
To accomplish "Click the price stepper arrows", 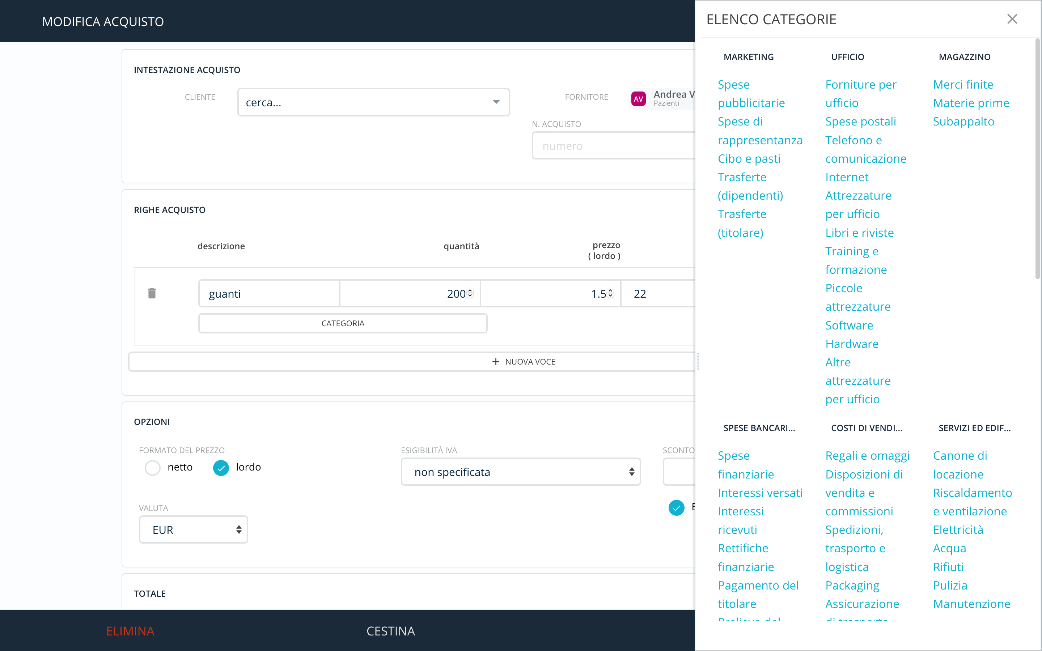I will (x=610, y=293).
